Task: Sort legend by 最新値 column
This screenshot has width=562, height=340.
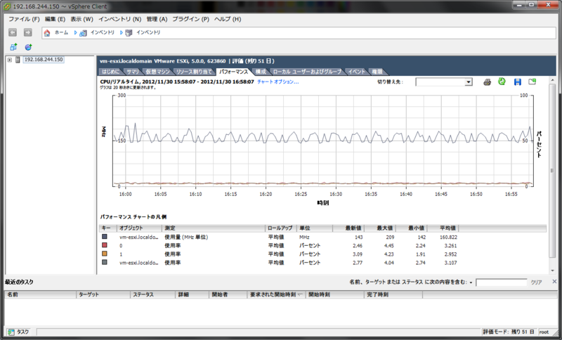Action: (x=348, y=228)
